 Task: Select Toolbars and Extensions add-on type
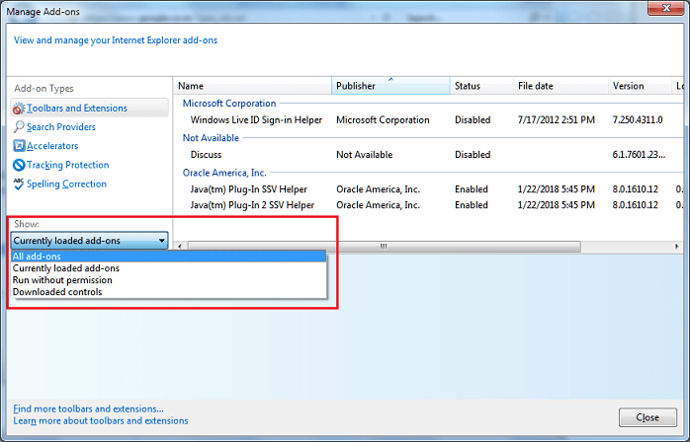(89, 108)
